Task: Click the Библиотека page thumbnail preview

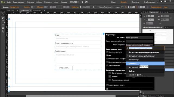Action: pyautogui.click(x=158, y=37)
